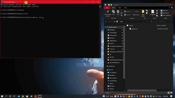Click the Search test input box
The image size is (175, 98).
tap(163, 22)
